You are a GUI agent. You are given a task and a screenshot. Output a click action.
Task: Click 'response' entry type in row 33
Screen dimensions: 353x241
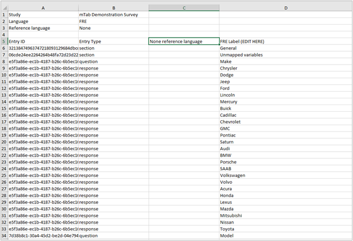(x=114, y=229)
